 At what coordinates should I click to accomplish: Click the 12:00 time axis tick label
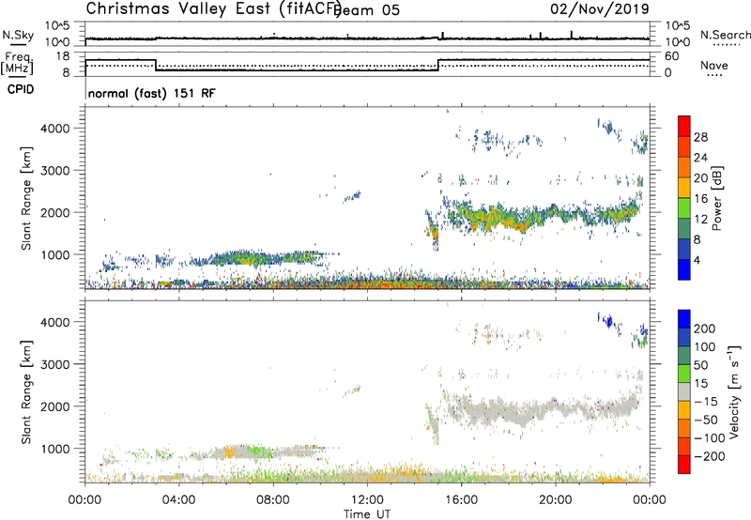367,500
